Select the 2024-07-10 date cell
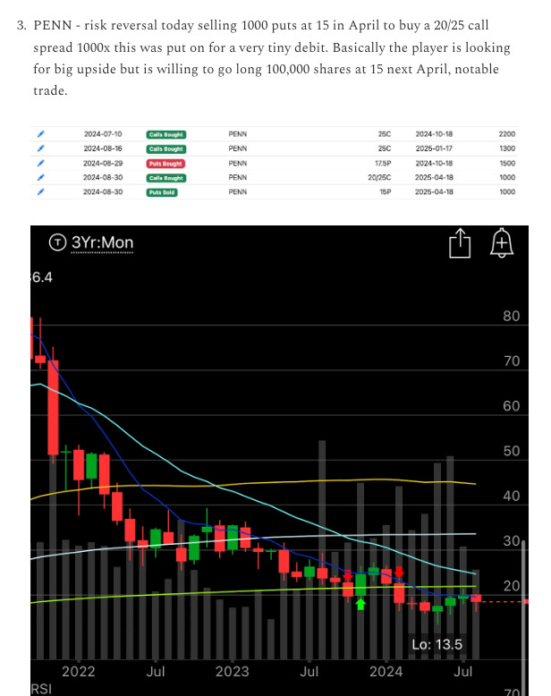This screenshot has width=551, height=696. tap(103, 134)
